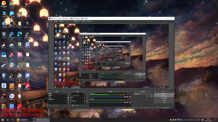This screenshot has width=218, height=122.
Task: Switch to 斗鱼直播伴侣 taskbar button
Action: 24,120
